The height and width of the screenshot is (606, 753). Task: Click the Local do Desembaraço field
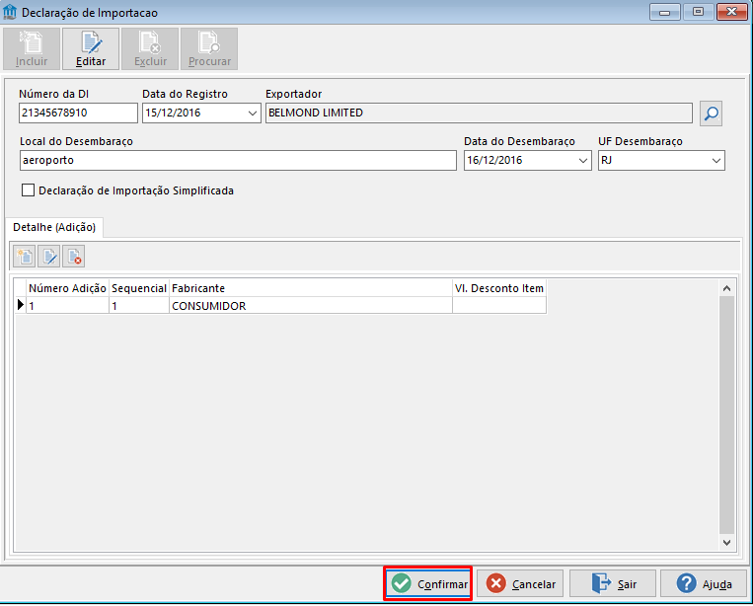click(238, 161)
